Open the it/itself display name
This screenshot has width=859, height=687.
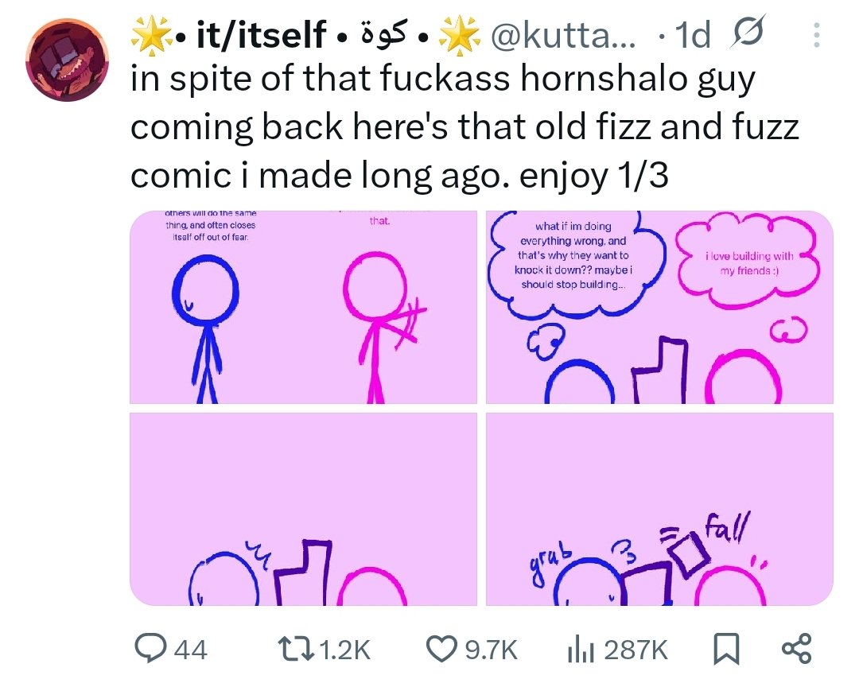261,34
